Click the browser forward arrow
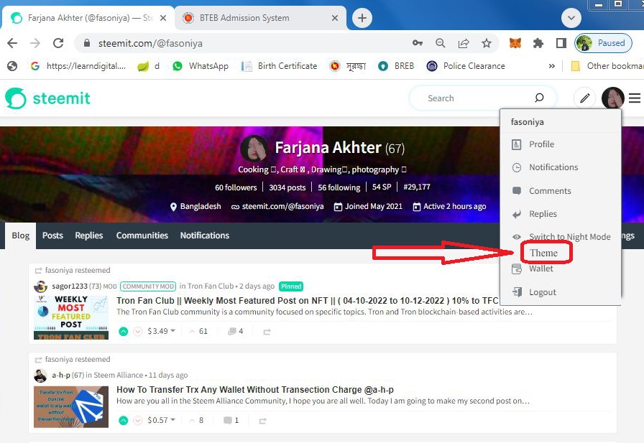 click(x=35, y=43)
